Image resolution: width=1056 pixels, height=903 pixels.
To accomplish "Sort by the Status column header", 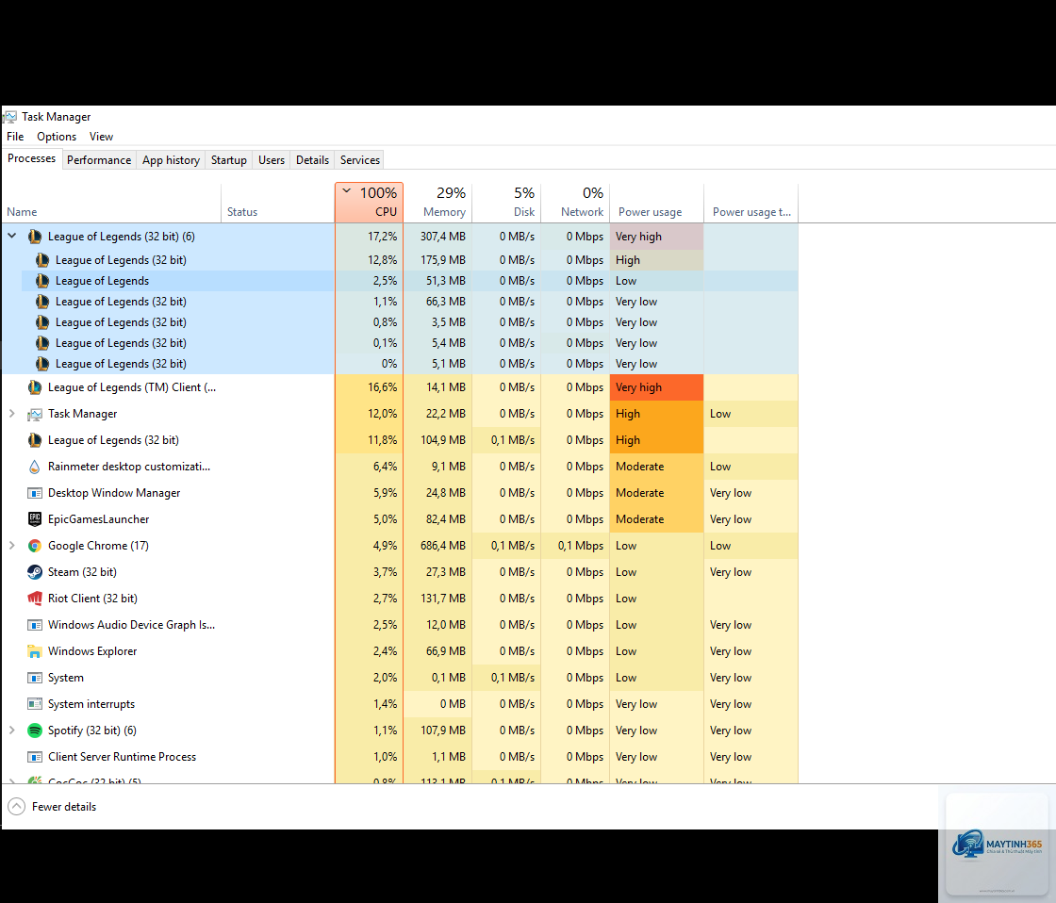I will pos(278,203).
